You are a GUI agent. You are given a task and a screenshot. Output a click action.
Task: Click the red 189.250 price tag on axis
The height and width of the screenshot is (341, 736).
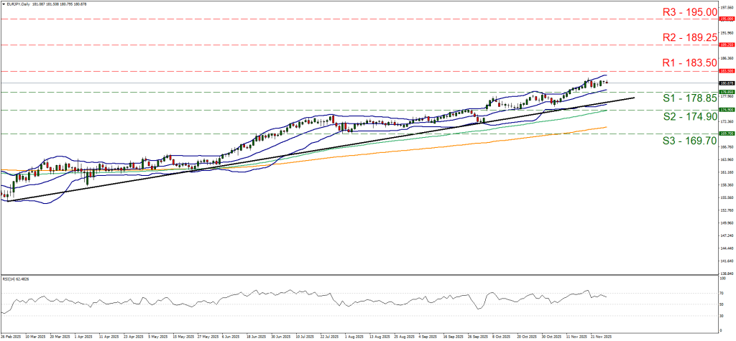pos(727,45)
